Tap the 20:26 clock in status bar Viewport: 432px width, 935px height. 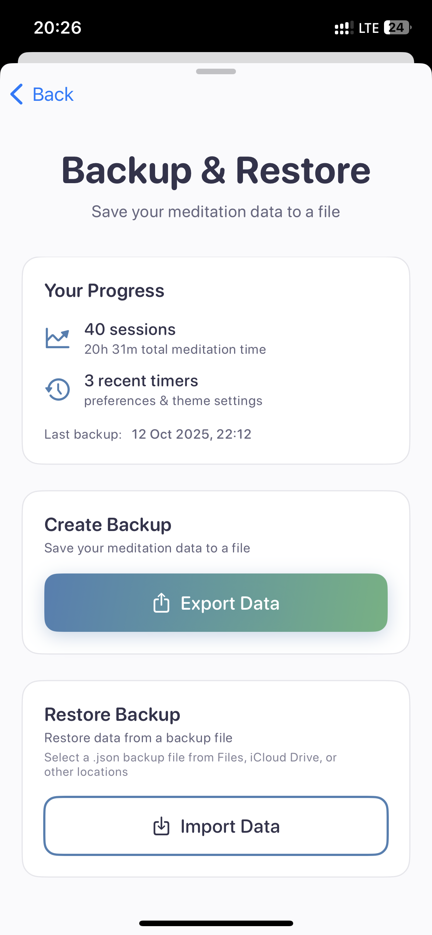58,28
